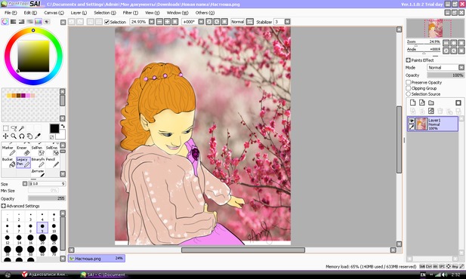The image size is (466, 279).
Task: Click the layer Opacity slider
Action: pyautogui.click(x=446, y=75)
